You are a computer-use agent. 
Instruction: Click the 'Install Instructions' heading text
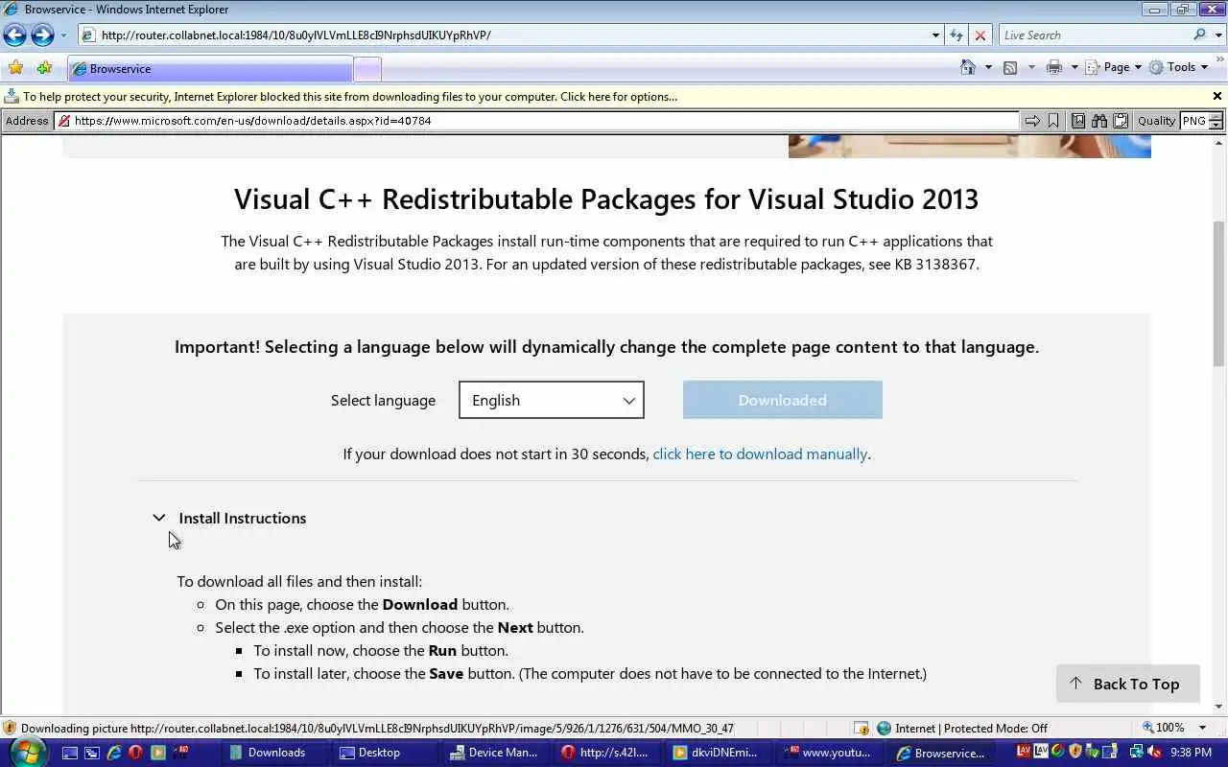pos(243,518)
